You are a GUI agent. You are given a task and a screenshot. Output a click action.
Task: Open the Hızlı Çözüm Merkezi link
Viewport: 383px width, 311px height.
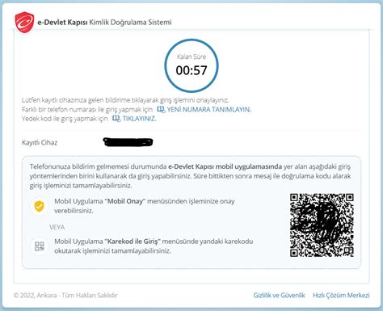point(341,296)
